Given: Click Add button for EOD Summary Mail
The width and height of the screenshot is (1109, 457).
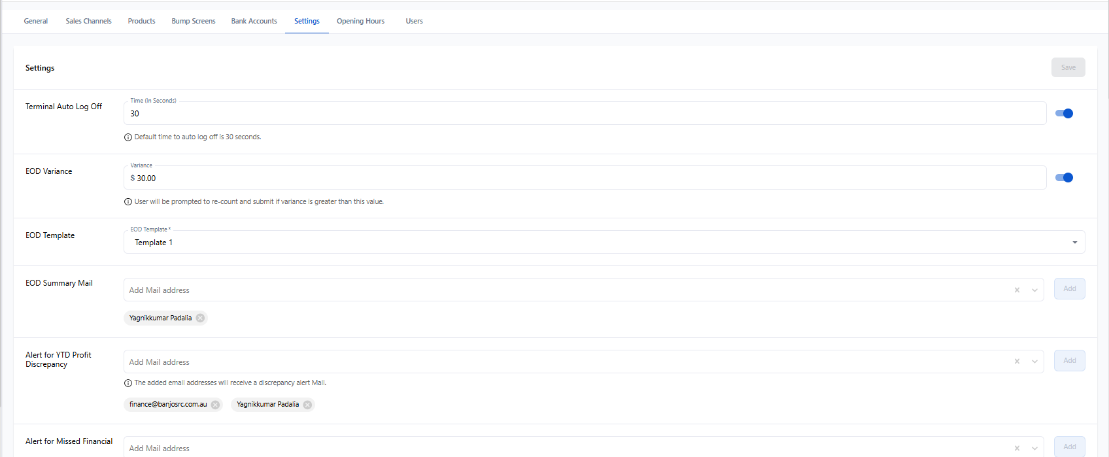Looking at the screenshot, I should point(1069,289).
